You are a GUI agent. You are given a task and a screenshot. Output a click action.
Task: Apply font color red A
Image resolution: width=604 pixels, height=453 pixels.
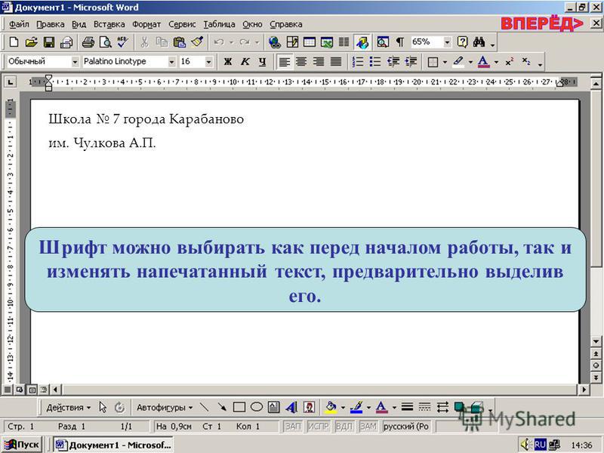483,62
